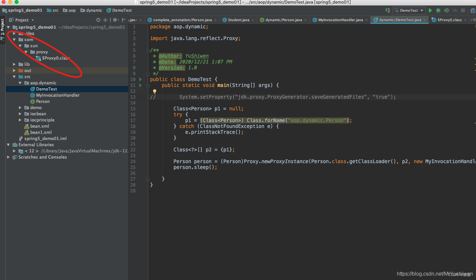The width and height of the screenshot is (476, 280).
Task: Start debugging with the bug icon
Action: click(439, 10)
